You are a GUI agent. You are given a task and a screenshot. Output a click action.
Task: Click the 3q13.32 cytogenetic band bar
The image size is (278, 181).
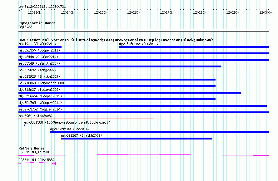point(144,30)
